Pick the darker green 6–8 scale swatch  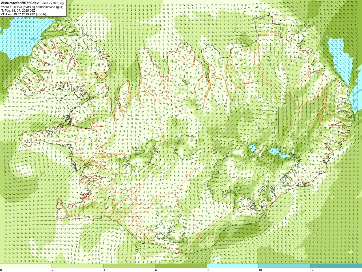pos(181,266)
